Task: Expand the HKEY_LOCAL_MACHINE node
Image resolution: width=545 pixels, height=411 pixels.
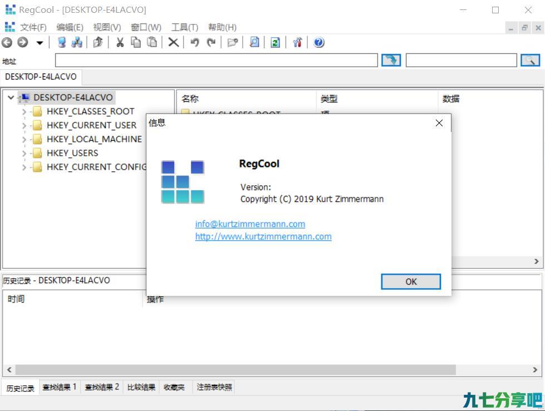Action: pyautogui.click(x=24, y=139)
